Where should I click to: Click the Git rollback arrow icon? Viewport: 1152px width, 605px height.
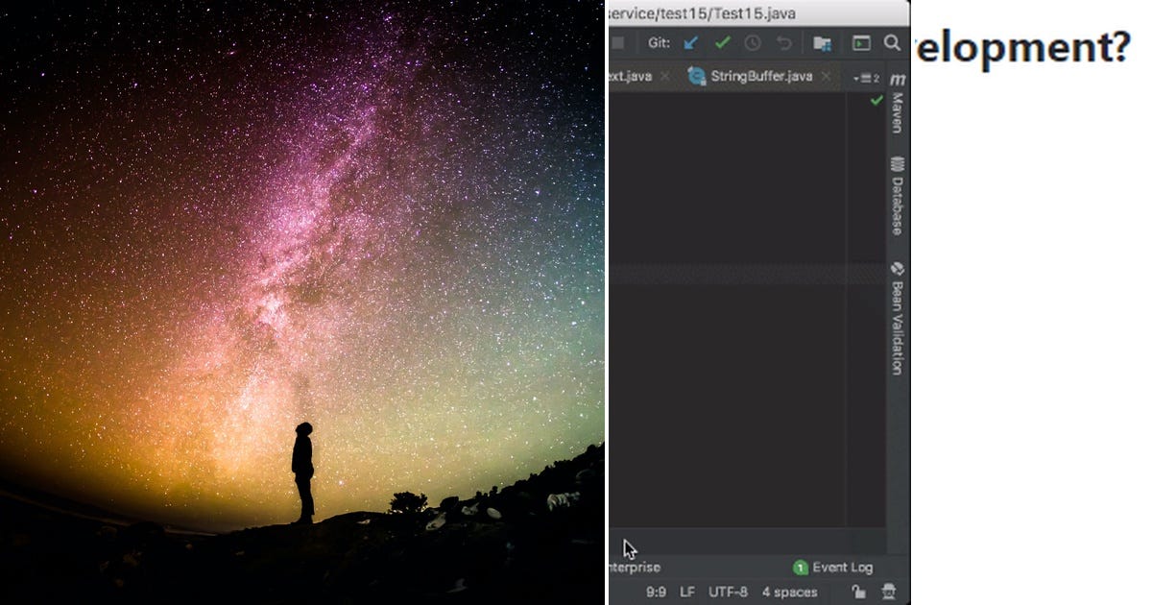785,42
